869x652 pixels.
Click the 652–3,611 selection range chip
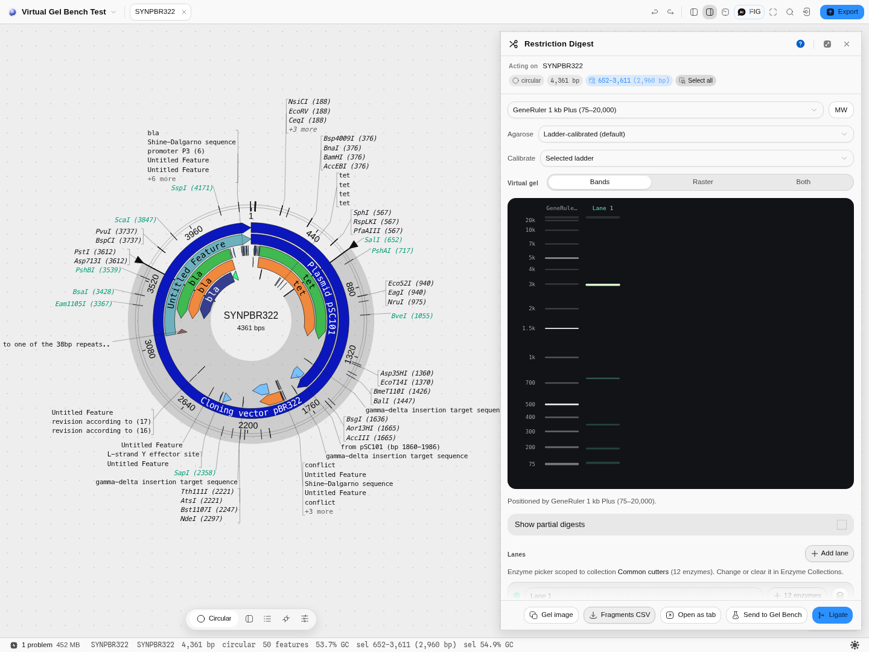click(629, 80)
